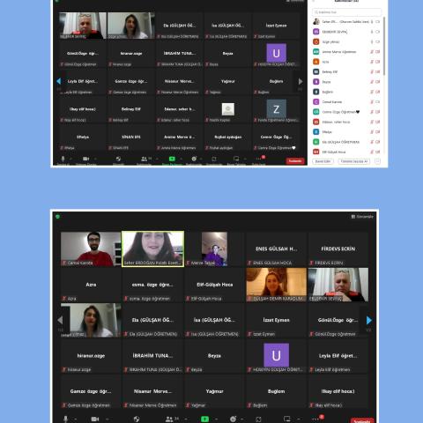
Task: Open the More dots icon in lower toolbar
Action: tap(315, 419)
